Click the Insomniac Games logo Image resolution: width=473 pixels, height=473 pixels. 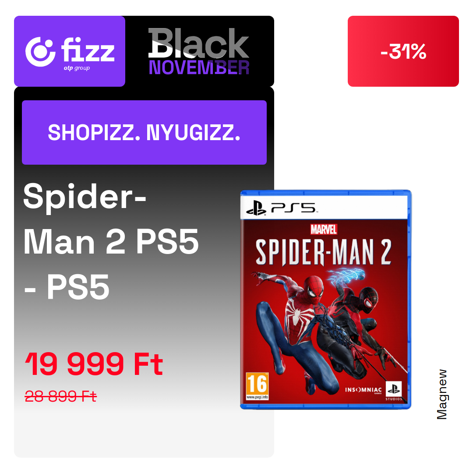point(364,390)
